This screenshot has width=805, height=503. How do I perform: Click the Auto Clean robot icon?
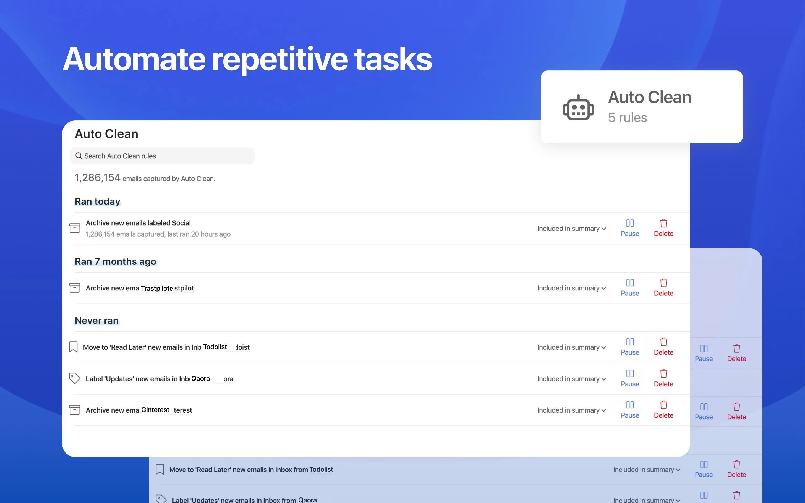[x=578, y=108]
